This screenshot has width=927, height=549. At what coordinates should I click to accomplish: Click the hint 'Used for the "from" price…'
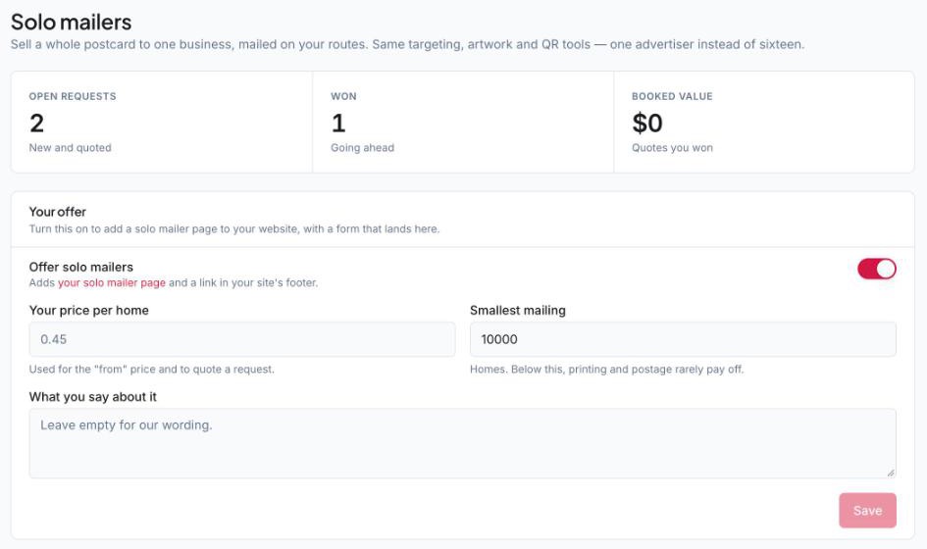click(152, 370)
